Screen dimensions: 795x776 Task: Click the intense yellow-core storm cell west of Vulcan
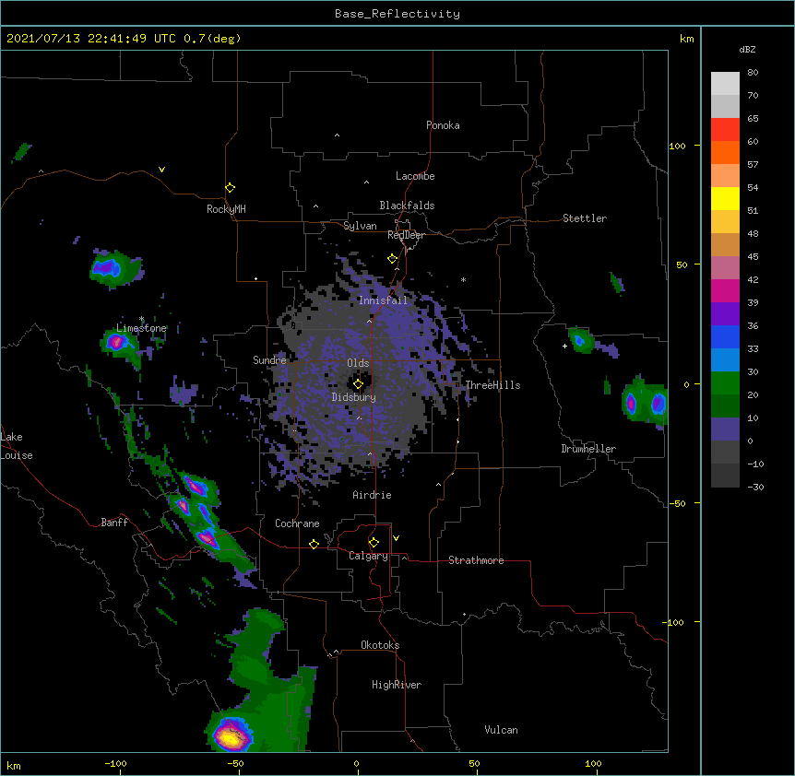point(231,734)
